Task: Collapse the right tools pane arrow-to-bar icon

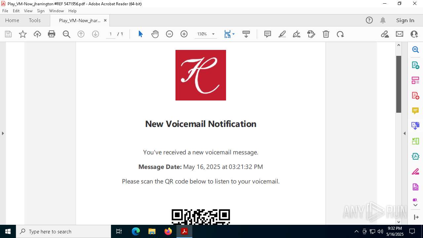Action: [x=416, y=217]
